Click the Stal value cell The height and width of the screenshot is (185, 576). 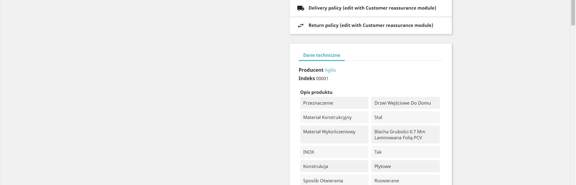point(405,117)
